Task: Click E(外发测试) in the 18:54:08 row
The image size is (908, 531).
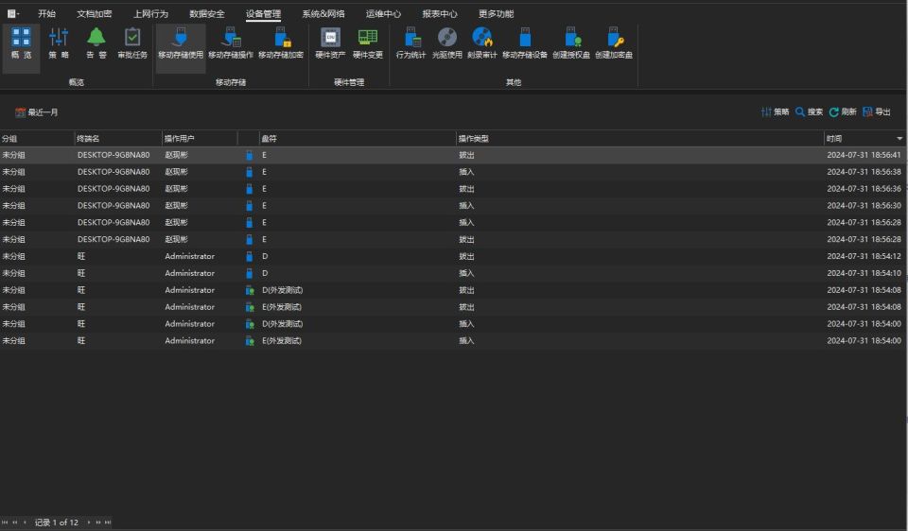Action: 282,307
